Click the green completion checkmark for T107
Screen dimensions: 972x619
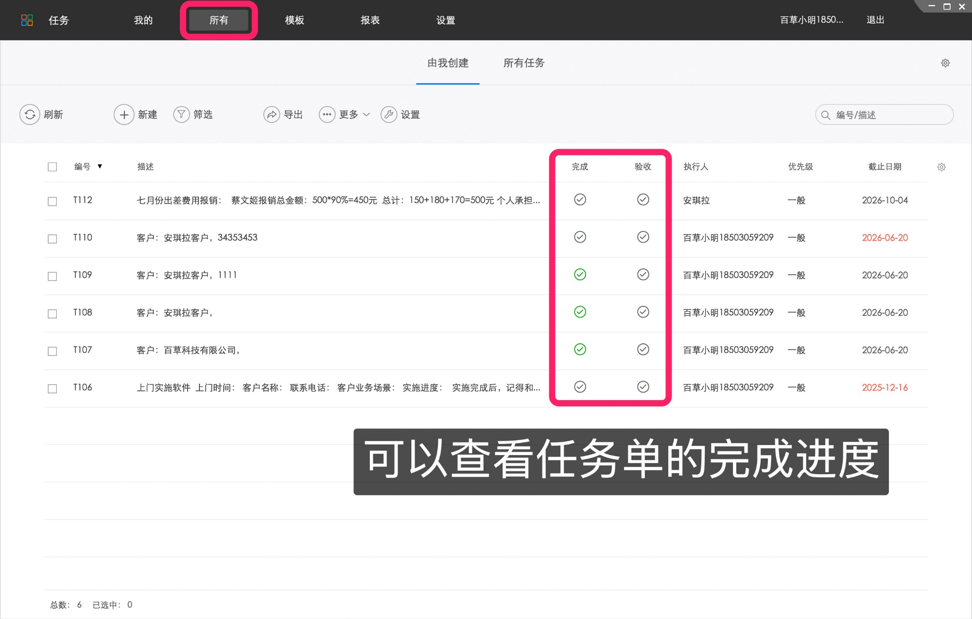(580, 350)
